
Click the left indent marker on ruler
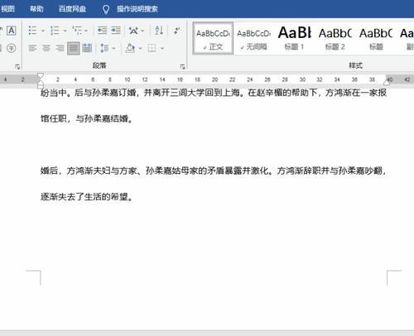tap(41, 85)
